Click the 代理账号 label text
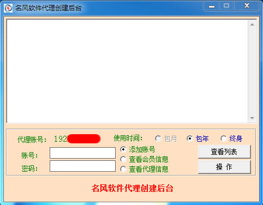Viewport: 263px width, 205px height. (x=32, y=140)
